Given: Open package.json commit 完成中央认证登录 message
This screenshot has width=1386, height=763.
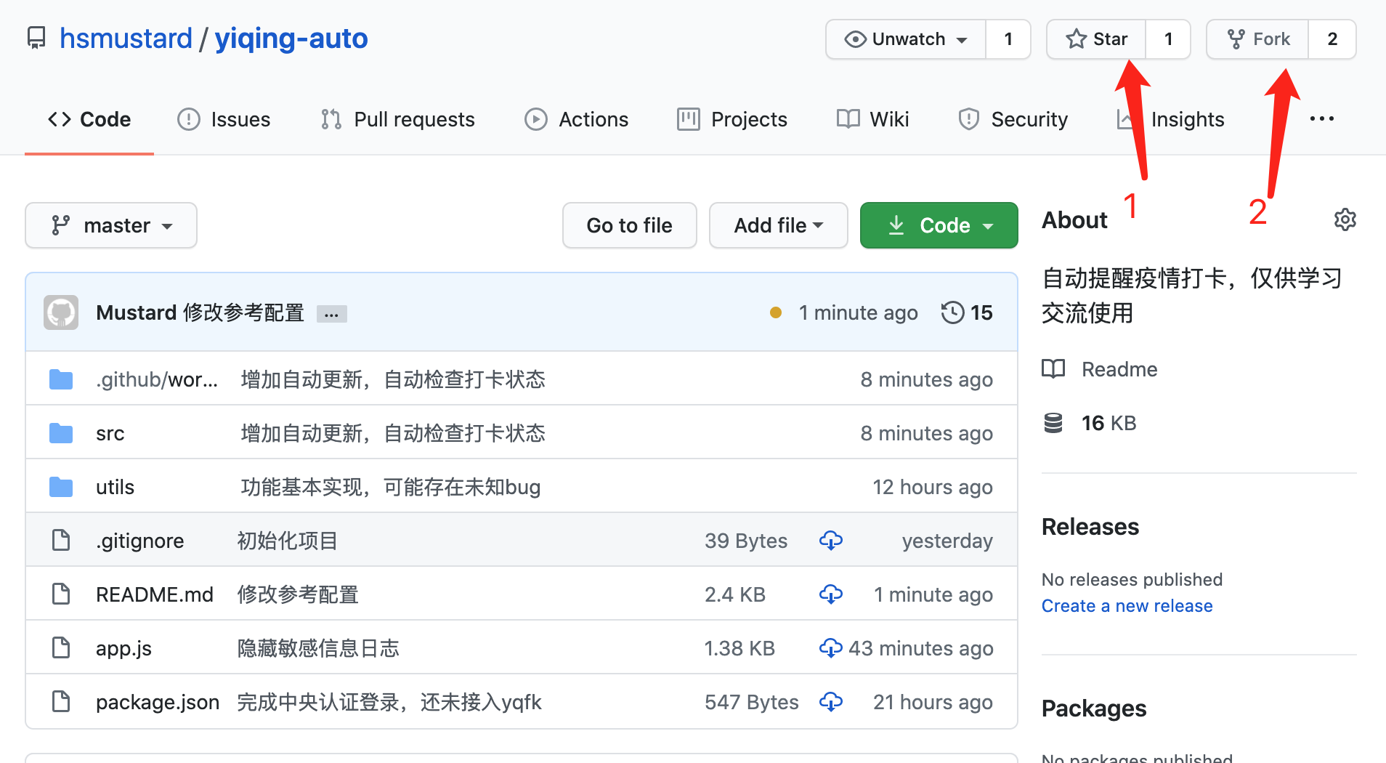Looking at the screenshot, I should click(389, 702).
